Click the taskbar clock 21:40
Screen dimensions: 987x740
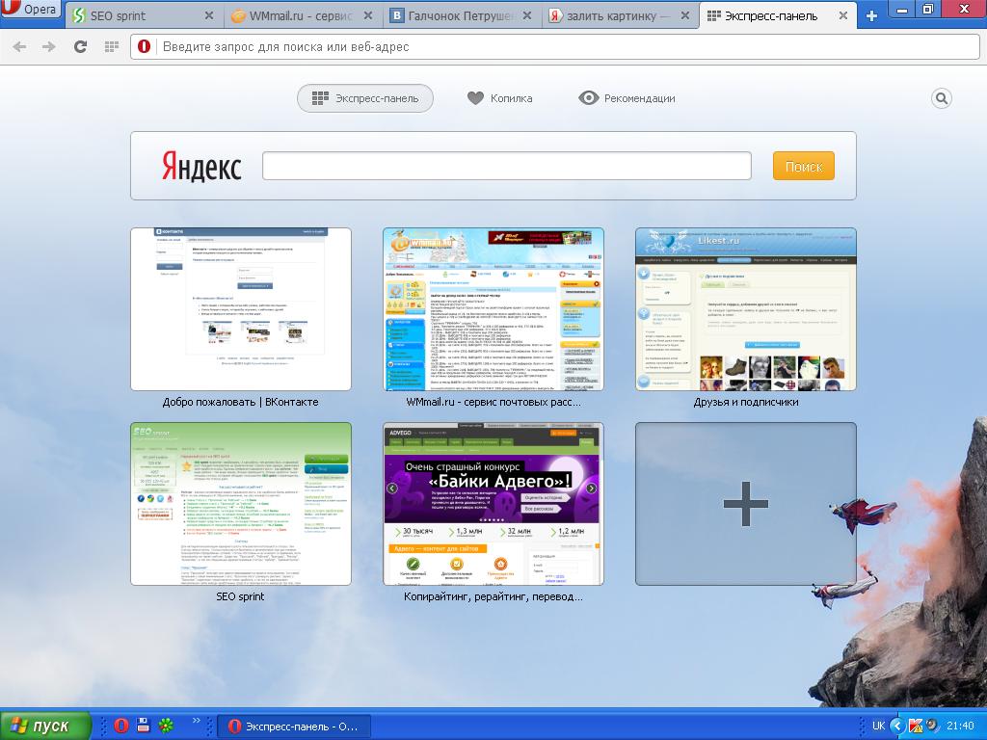pyautogui.click(x=960, y=727)
